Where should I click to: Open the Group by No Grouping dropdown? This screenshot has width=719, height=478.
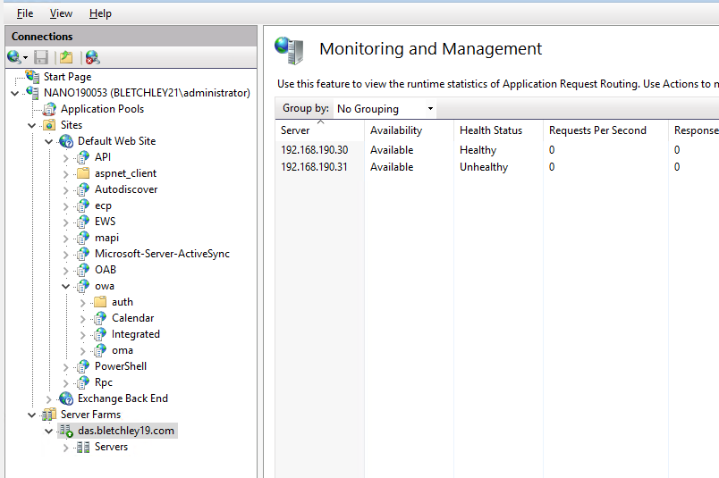[x=384, y=109]
